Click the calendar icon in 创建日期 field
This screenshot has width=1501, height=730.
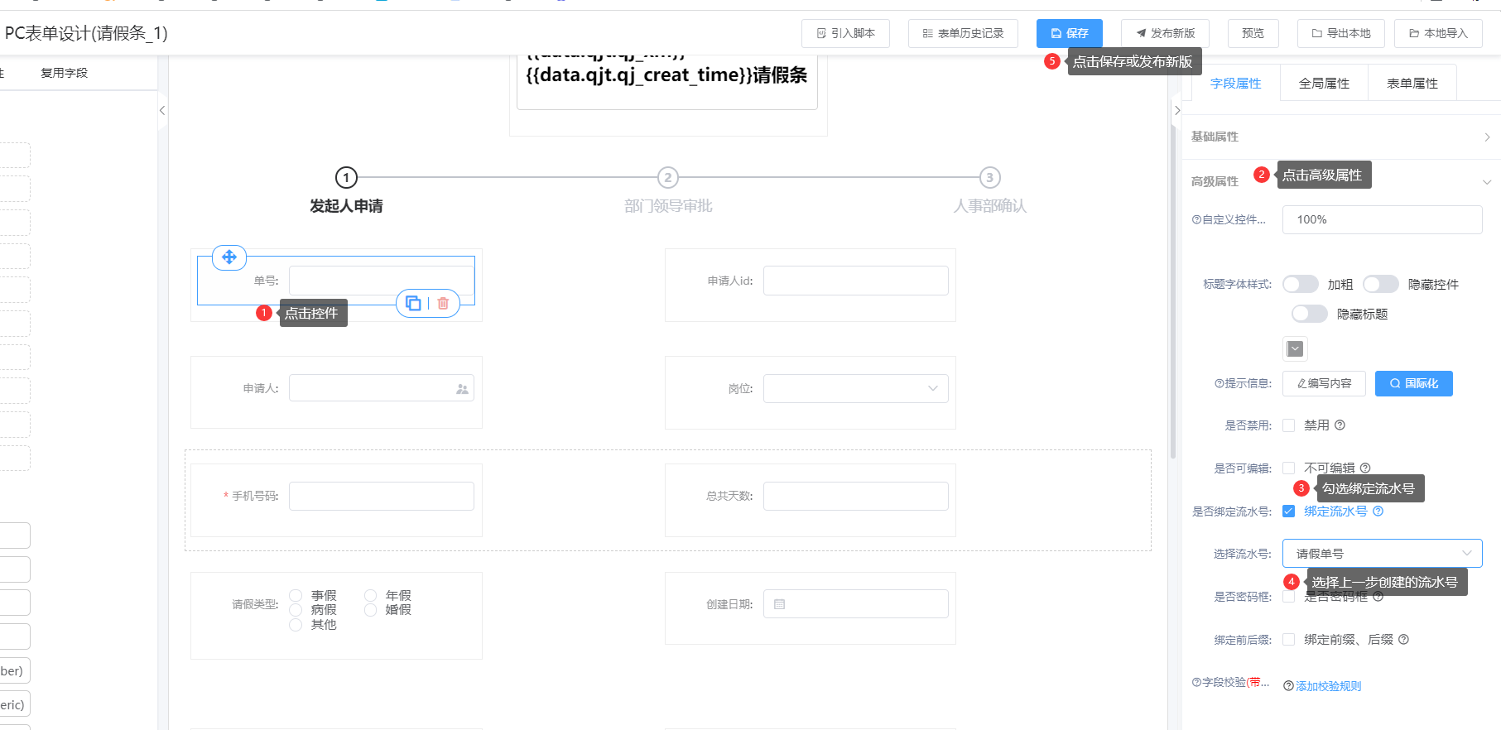tap(779, 604)
